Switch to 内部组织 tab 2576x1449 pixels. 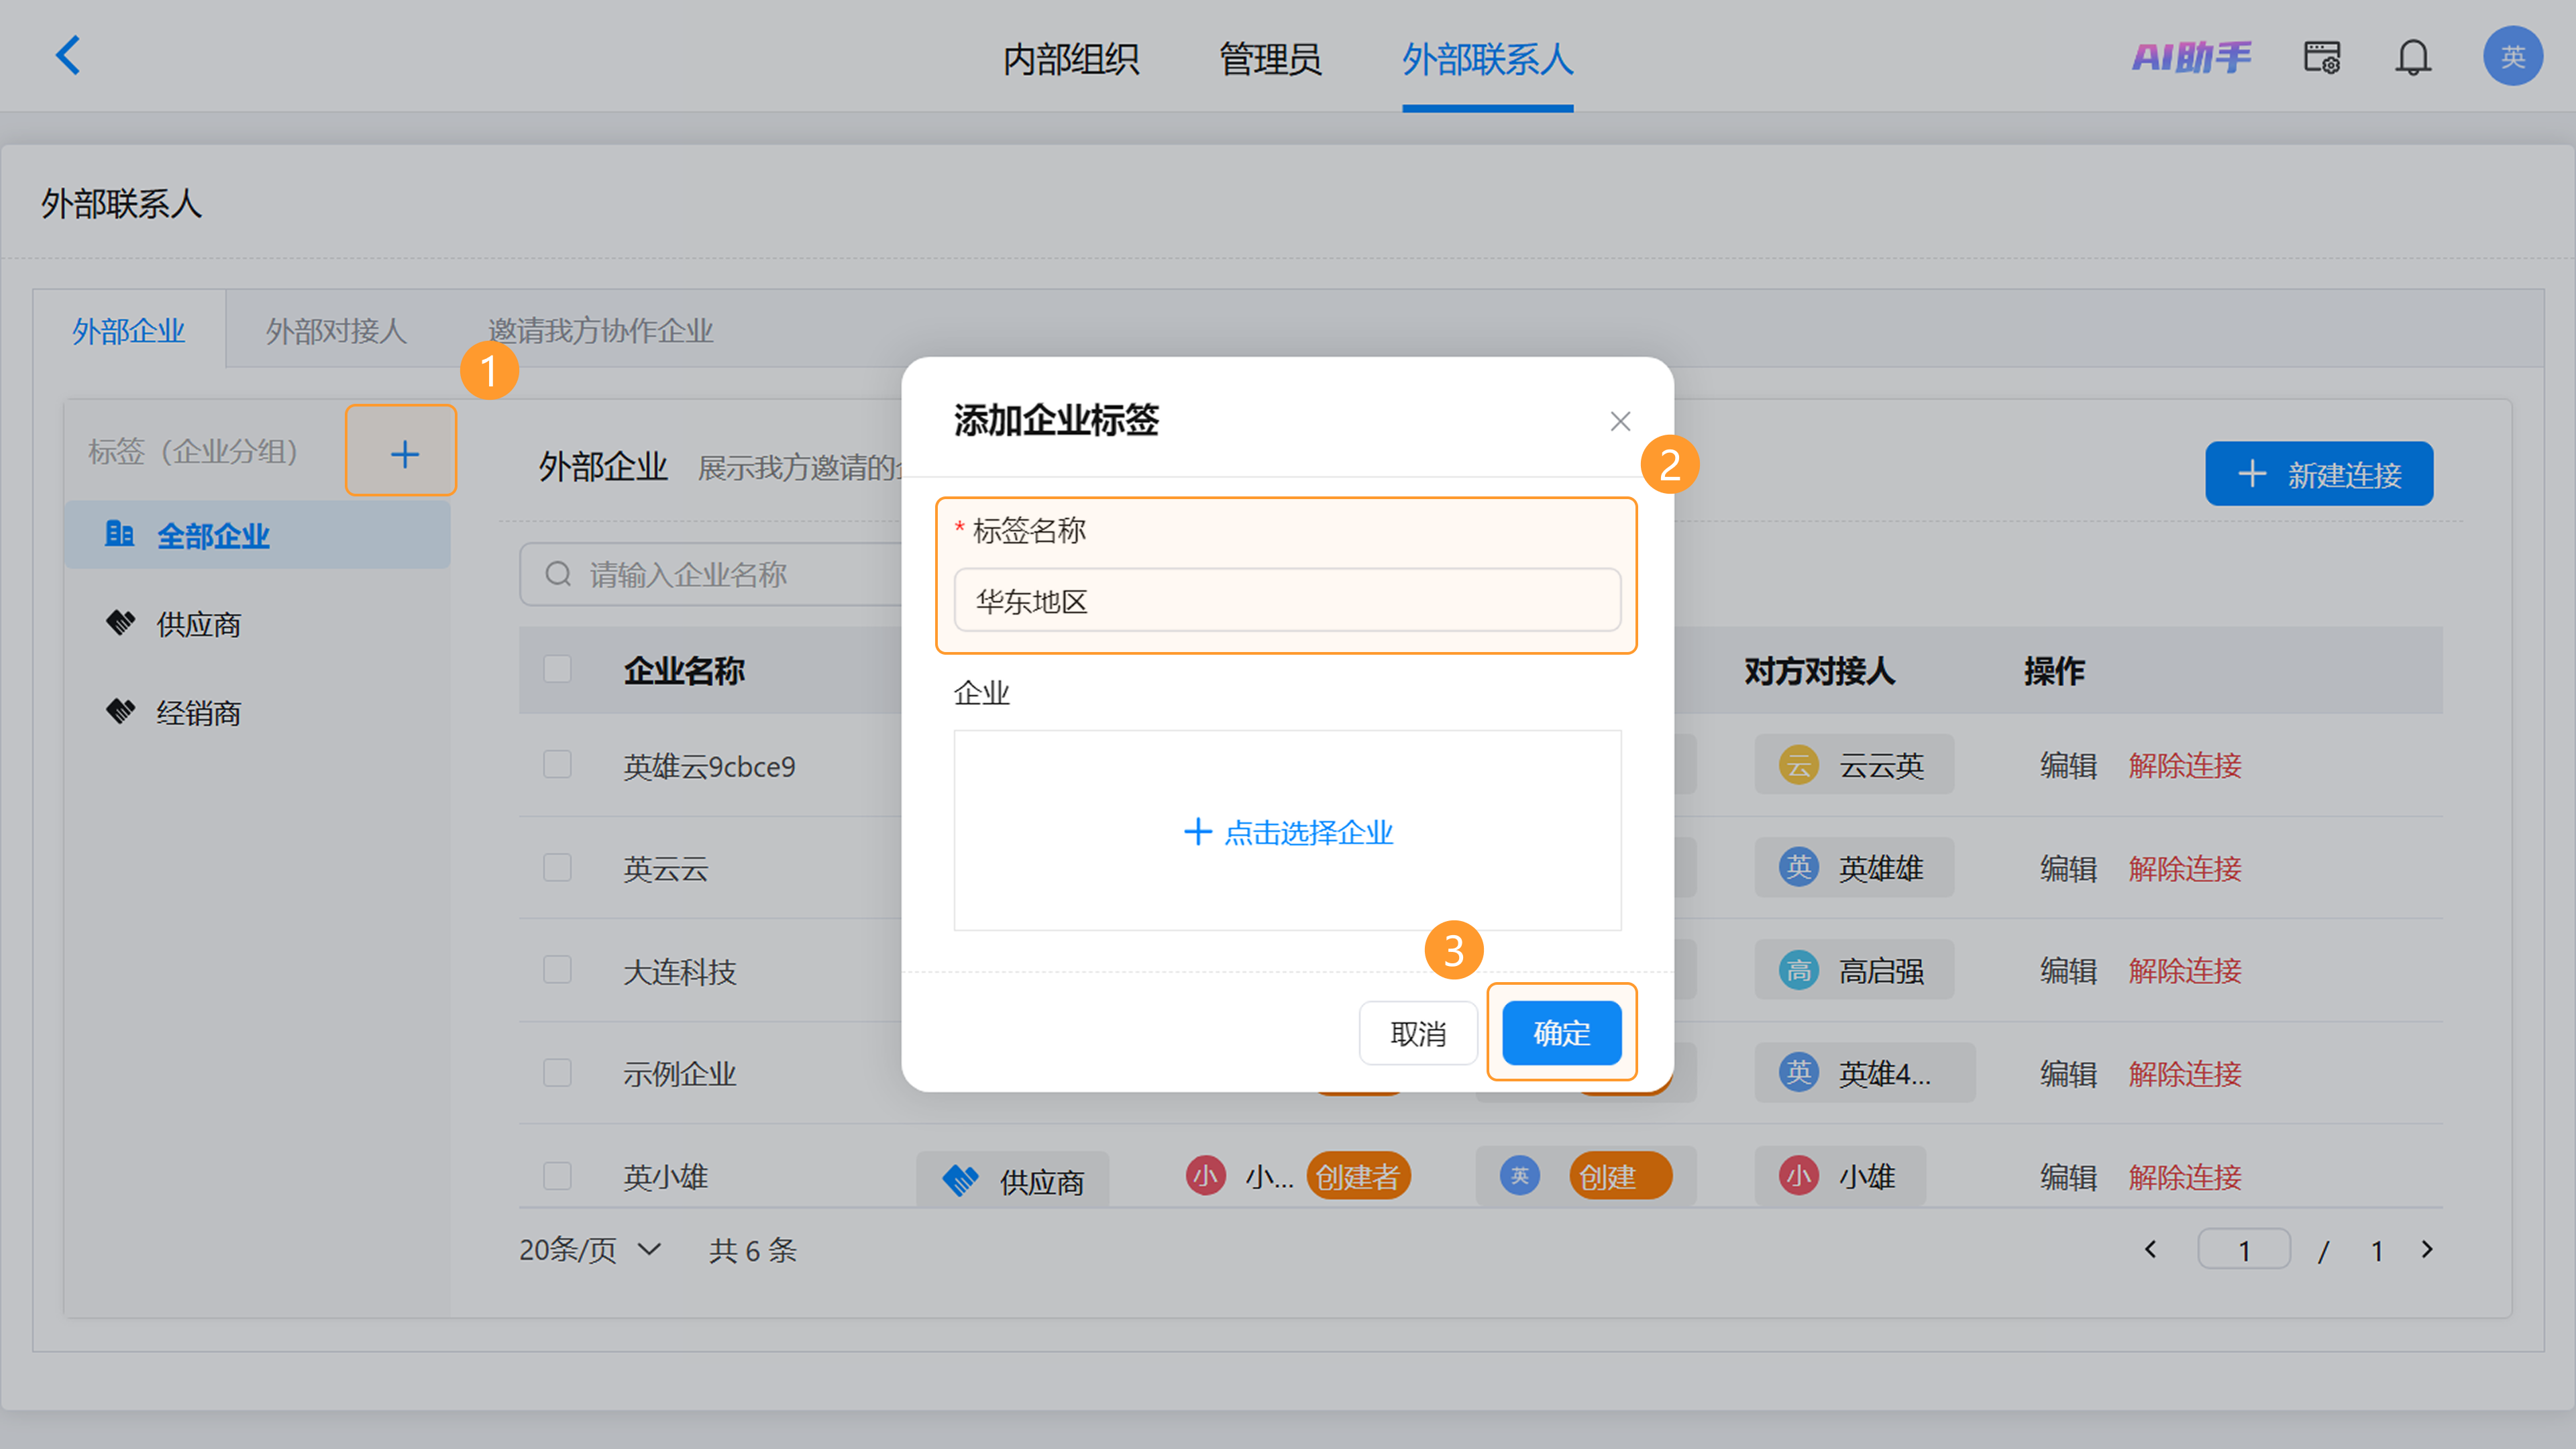(1071, 59)
